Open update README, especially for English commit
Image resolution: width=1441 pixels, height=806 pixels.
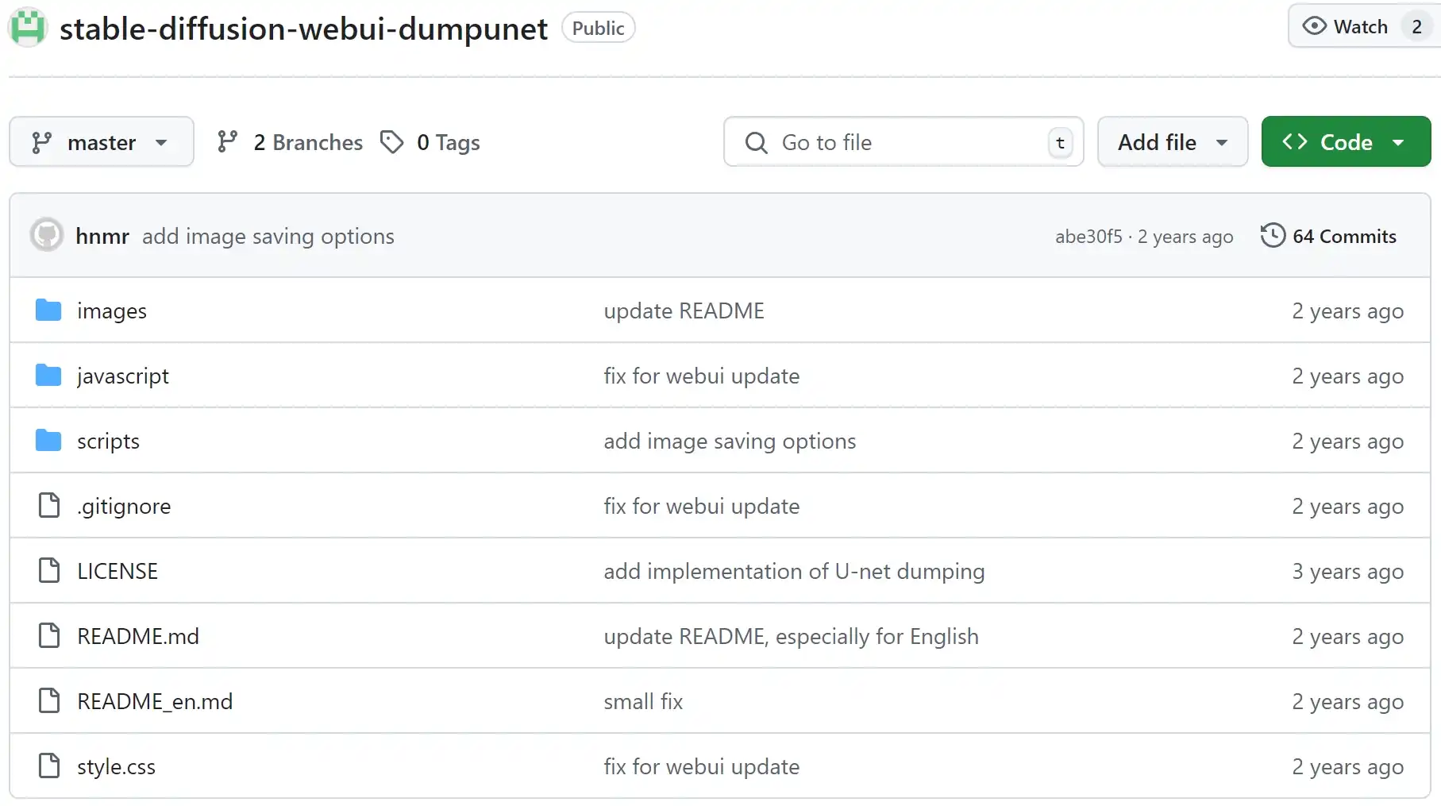click(x=791, y=636)
